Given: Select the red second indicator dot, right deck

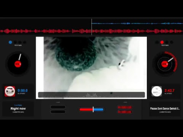Looking at the screenshot, I should point(162,42).
